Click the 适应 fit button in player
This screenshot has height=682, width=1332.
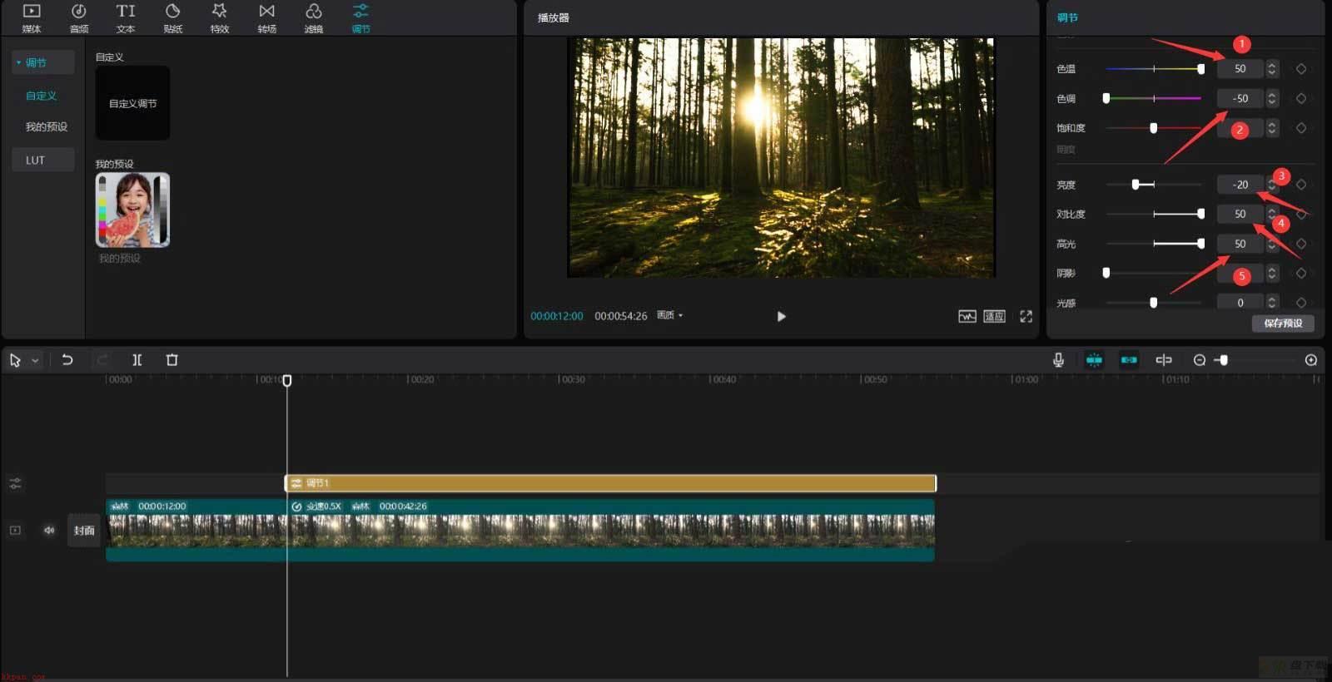coord(995,316)
